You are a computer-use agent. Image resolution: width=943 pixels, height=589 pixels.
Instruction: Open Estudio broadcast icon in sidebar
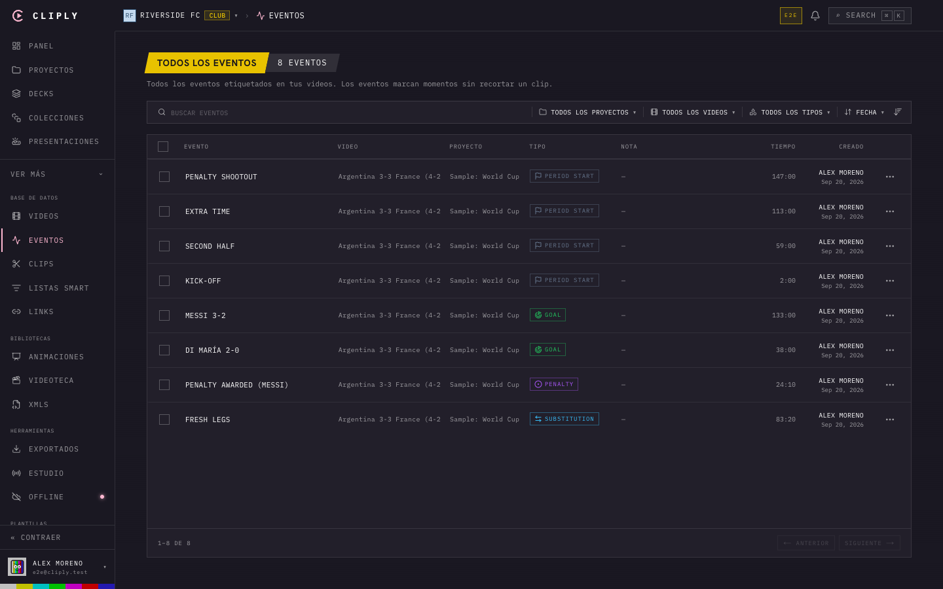coord(16,473)
